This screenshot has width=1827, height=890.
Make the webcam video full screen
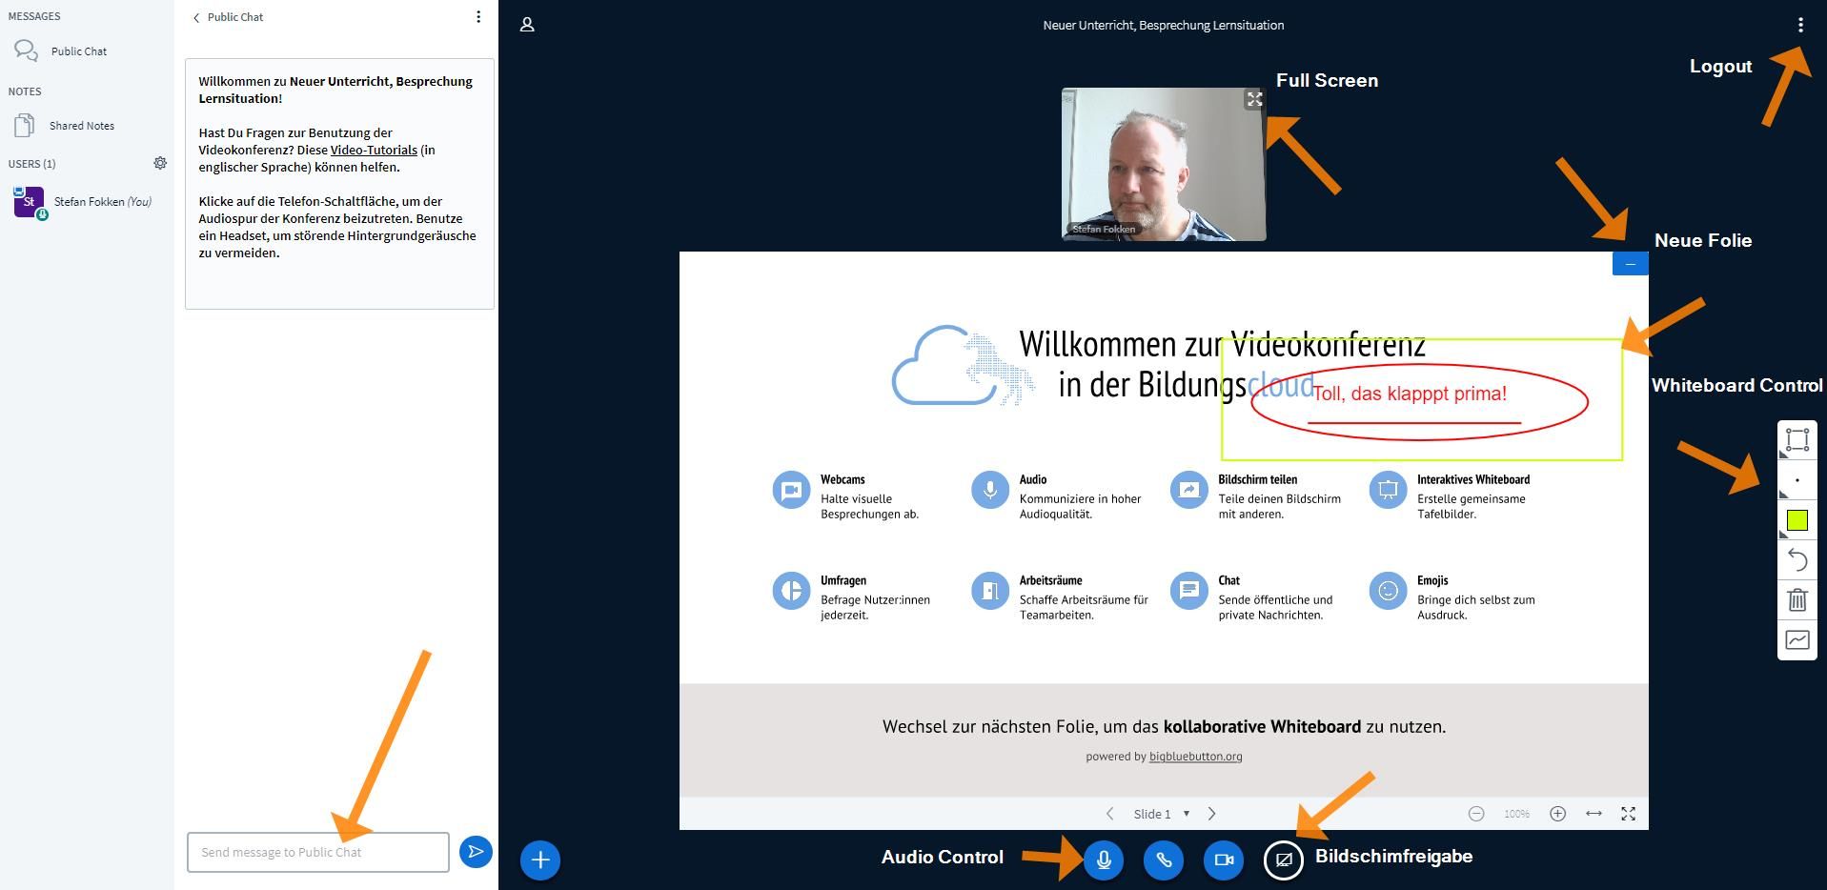[1254, 99]
